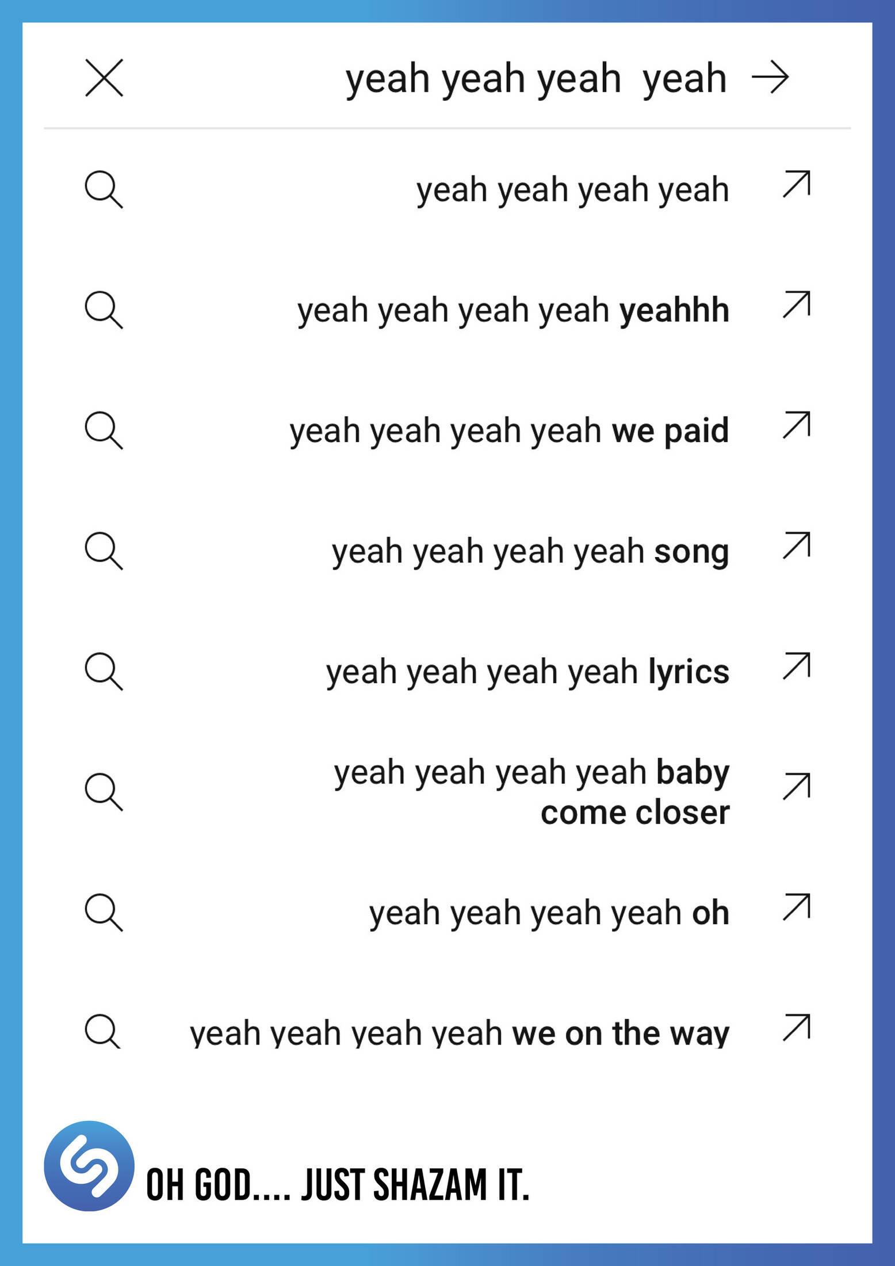Click the magnifier beside the 'song' suggestion
Screen dimensions: 895x1266
104,551
